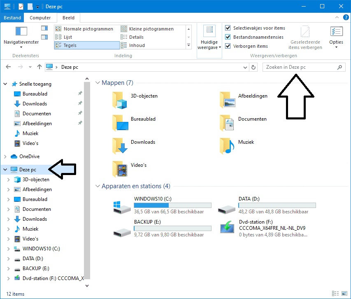Image resolution: width=351 pixels, height=299 pixels.
Task: Open the Muziek folder tile
Action: (227, 145)
